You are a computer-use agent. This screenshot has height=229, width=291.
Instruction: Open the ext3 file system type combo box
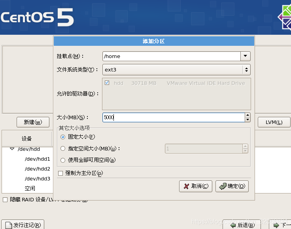tap(176, 69)
